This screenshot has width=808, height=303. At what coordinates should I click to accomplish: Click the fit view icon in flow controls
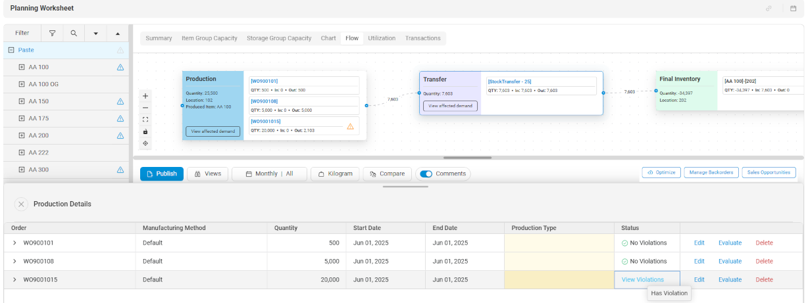point(145,120)
